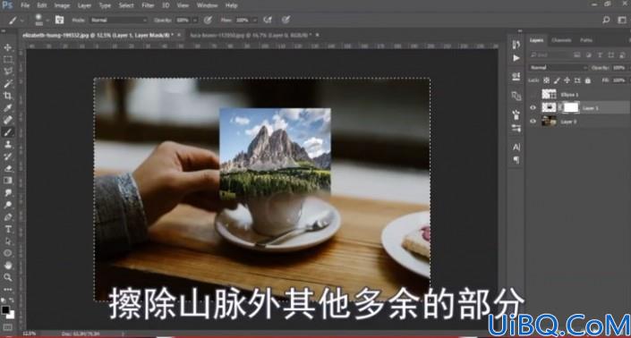This screenshot has width=631, height=338.
Task: Swap foreground and background colors
Action: pyautogui.click(x=12, y=300)
